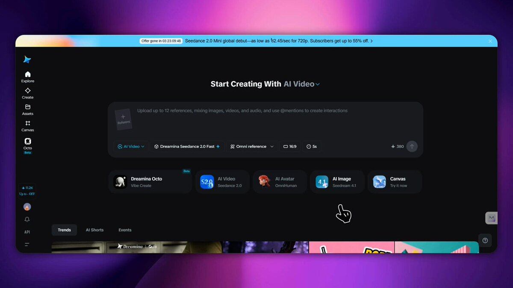513x288 pixels.
Task: Open the Canvas Try it now card
Action: (x=395, y=182)
